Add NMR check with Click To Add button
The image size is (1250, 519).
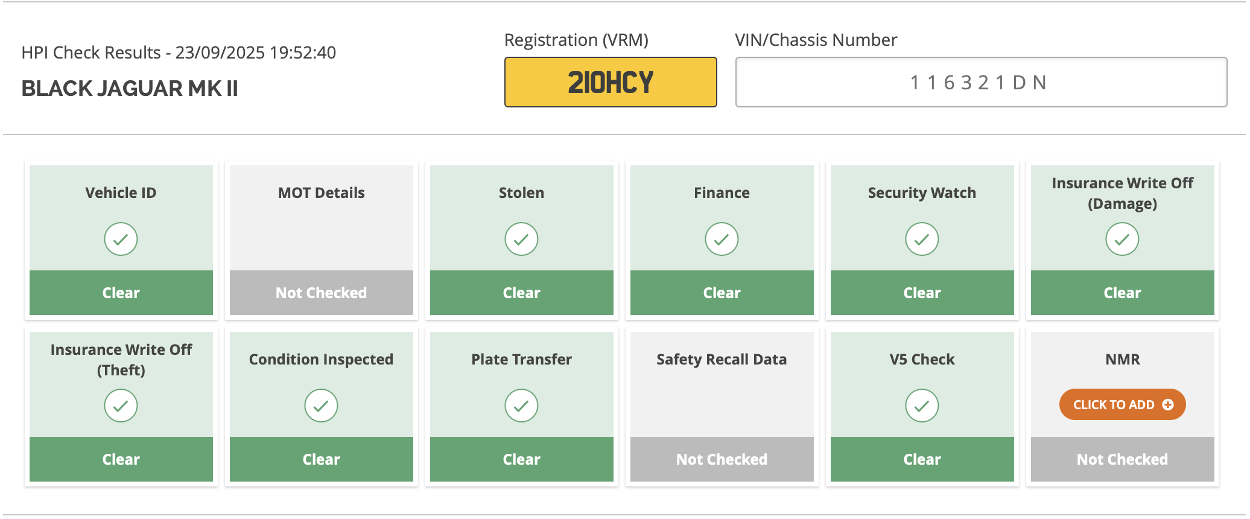[x=1122, y=404]
